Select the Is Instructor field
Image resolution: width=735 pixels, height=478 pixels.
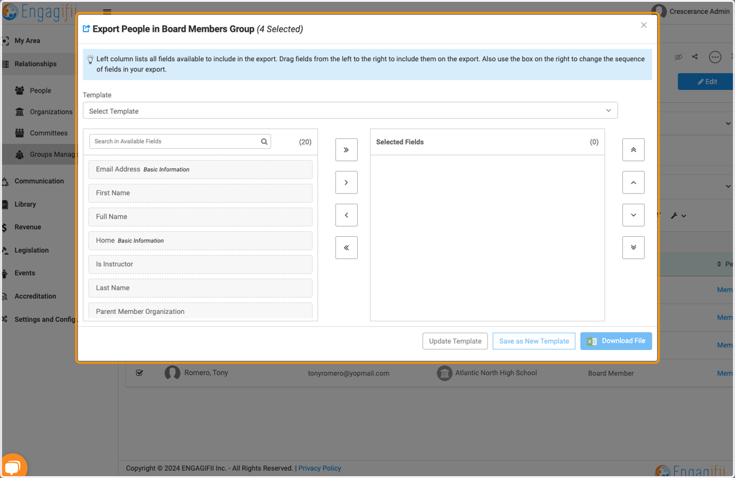tap(200, 264)
